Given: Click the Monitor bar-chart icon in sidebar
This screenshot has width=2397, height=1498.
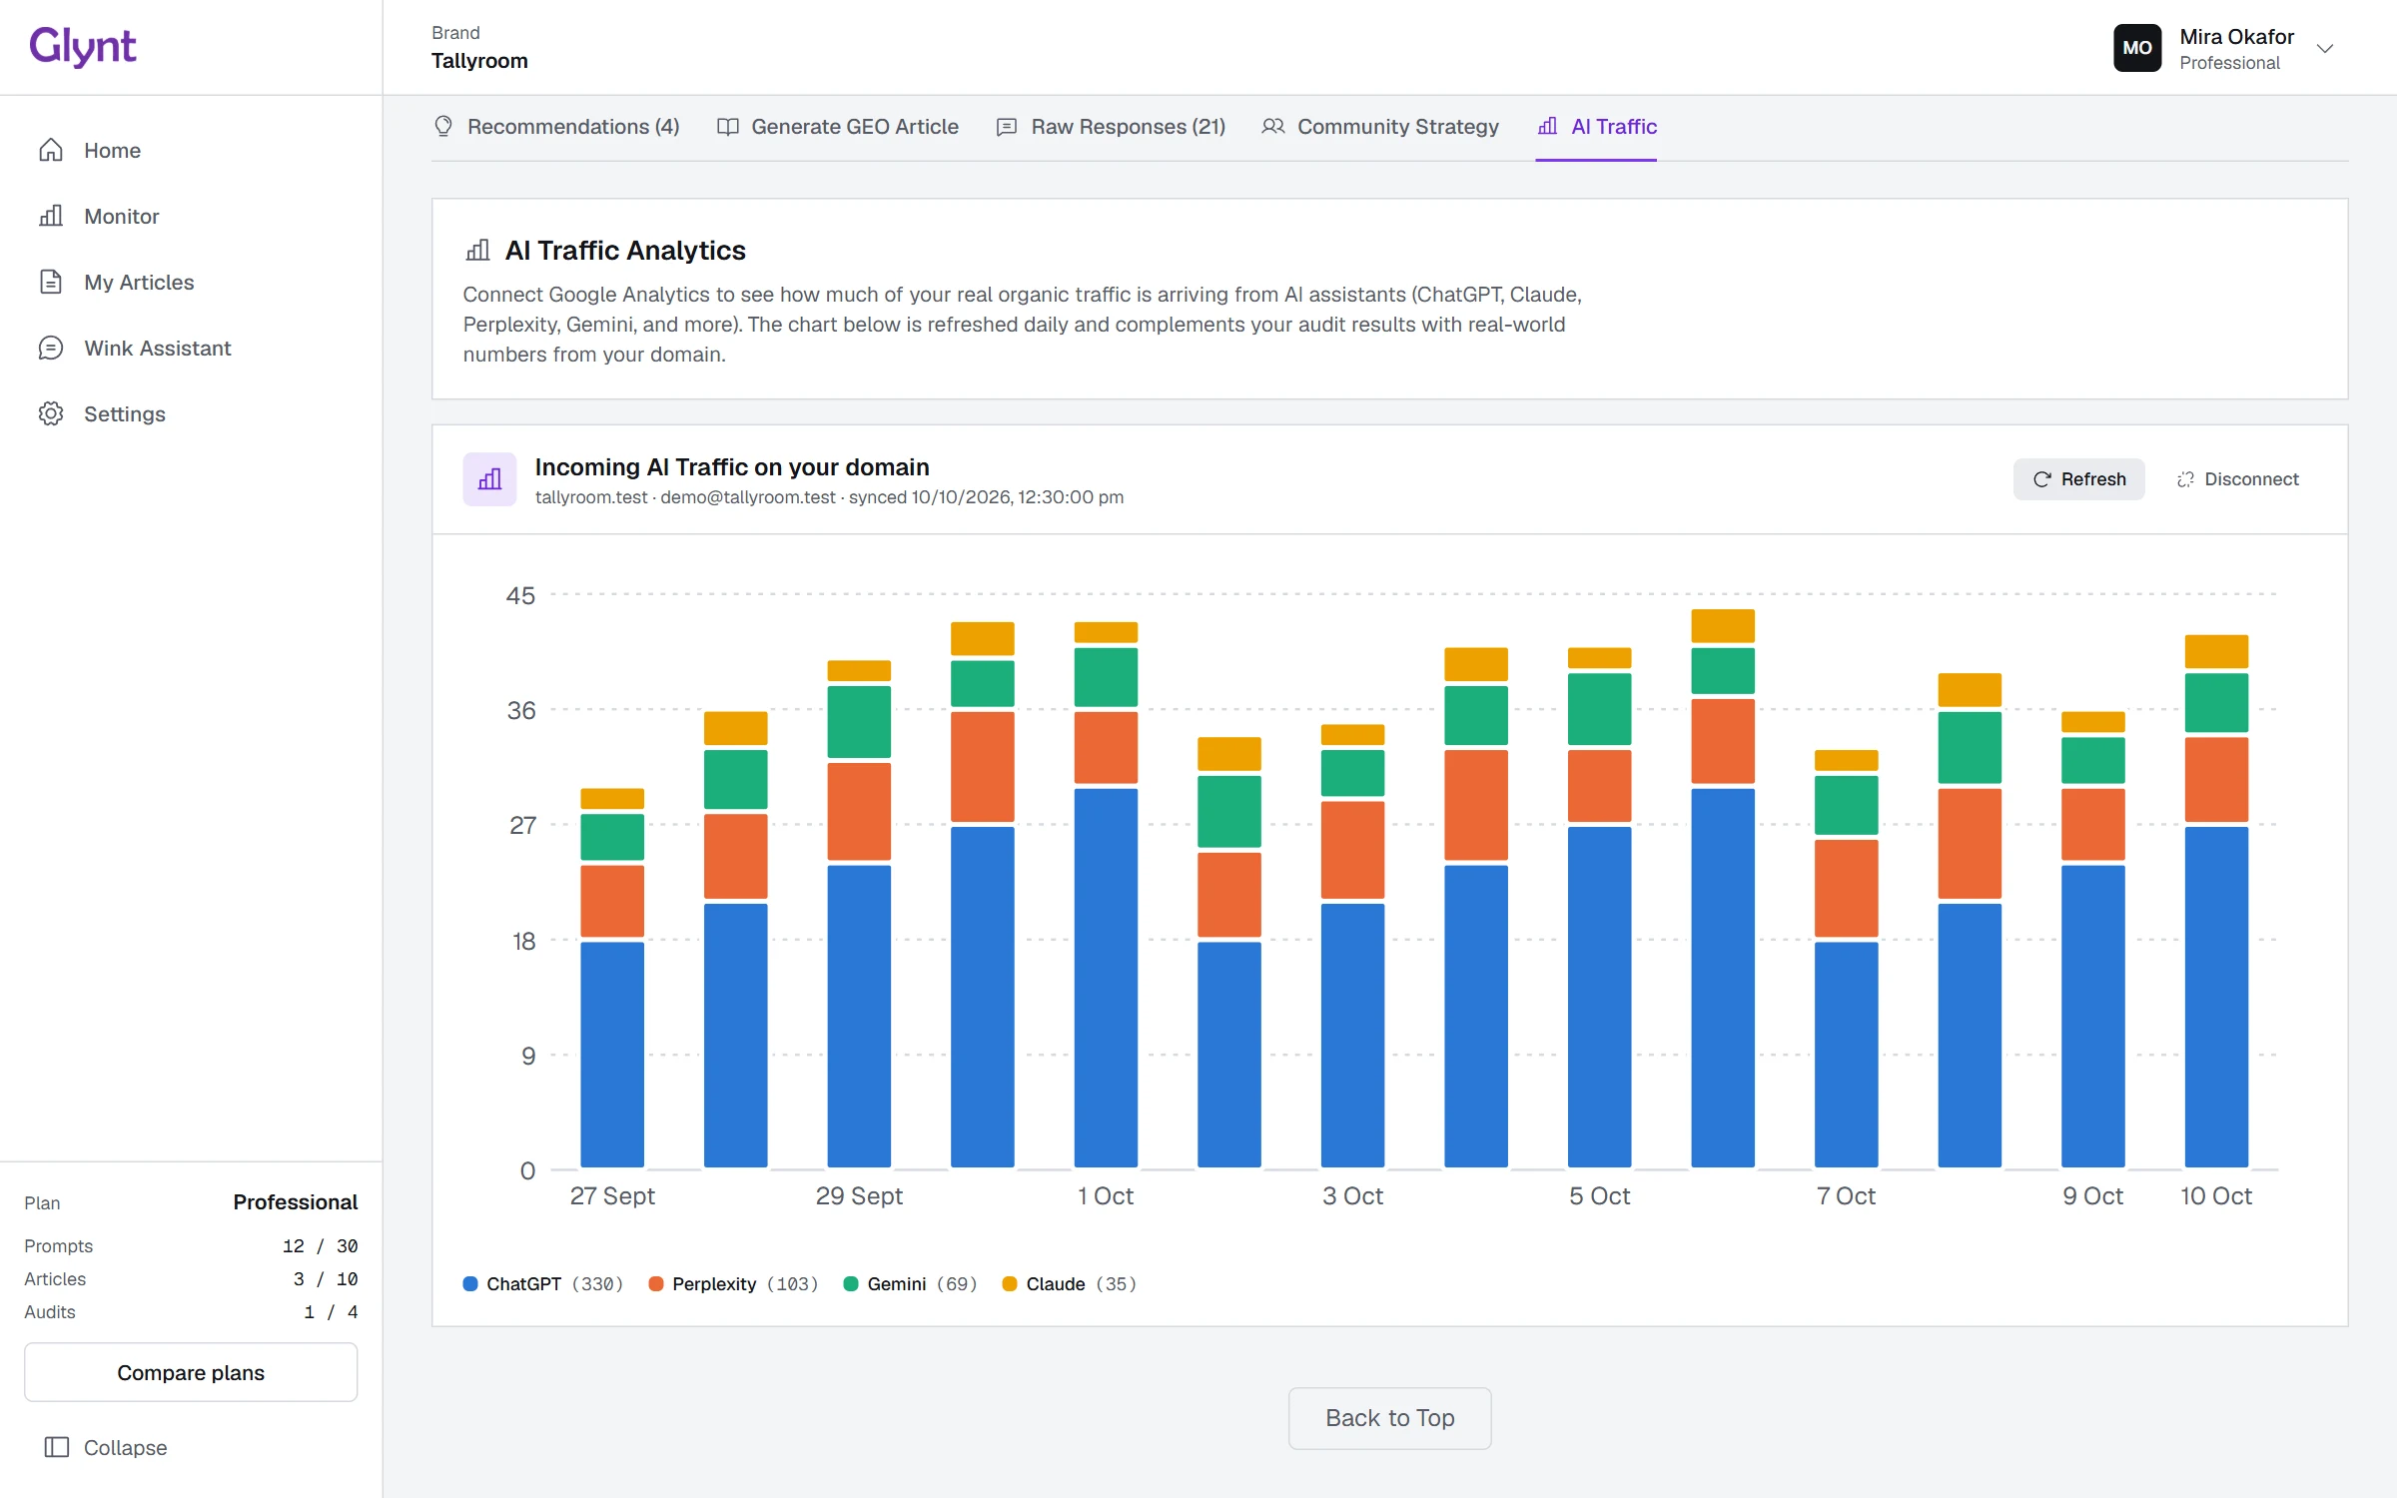Looking at the screenshot, I should [x=51, y=216].
